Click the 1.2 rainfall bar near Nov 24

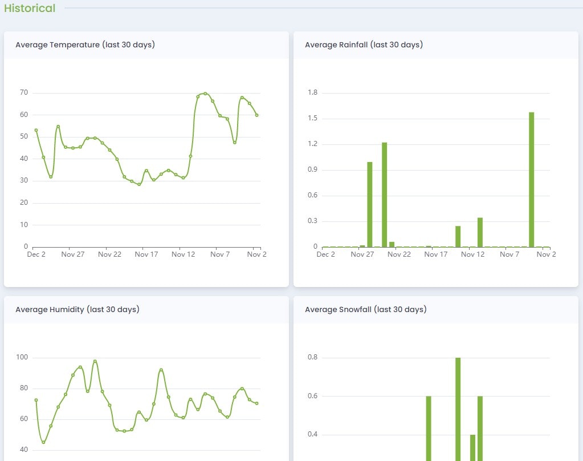pyautogui.click(x=385, y=195)
